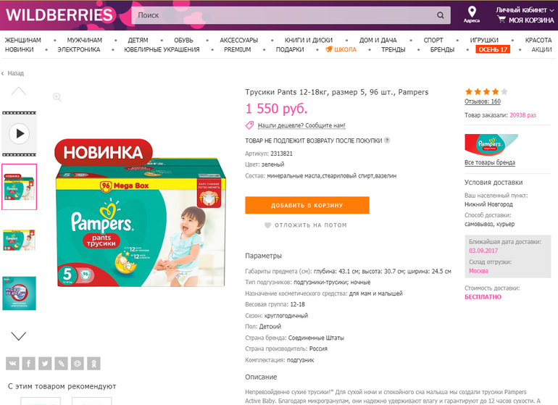Open the Осень 17 menu item
Screen dimensions: 558x405
[493, 49]
